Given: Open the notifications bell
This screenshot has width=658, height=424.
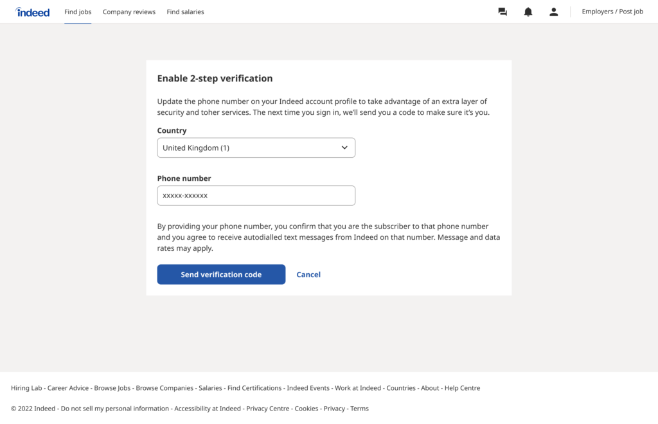Looking at the screenshot, I should point(528,11).
